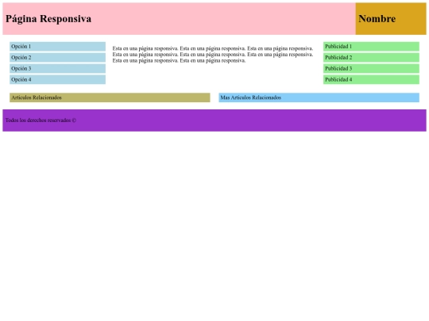Open 'Mas Articulos Relacionados' section
429x321 pixels.
(319, 97)
